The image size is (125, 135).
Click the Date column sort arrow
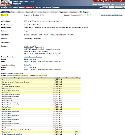tap(60, 78)
